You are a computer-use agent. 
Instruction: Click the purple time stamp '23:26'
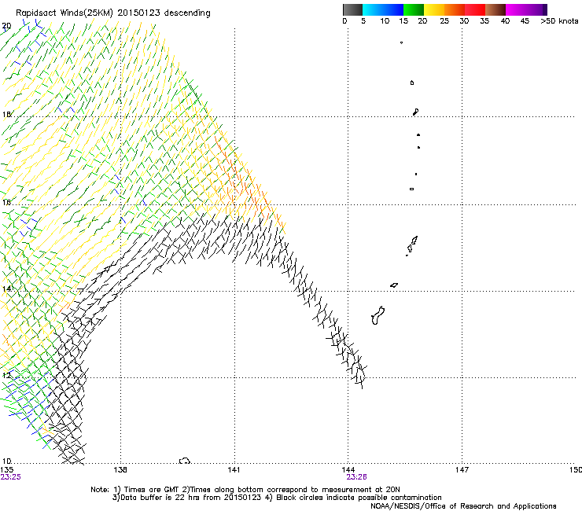click(x=357, y=477)
